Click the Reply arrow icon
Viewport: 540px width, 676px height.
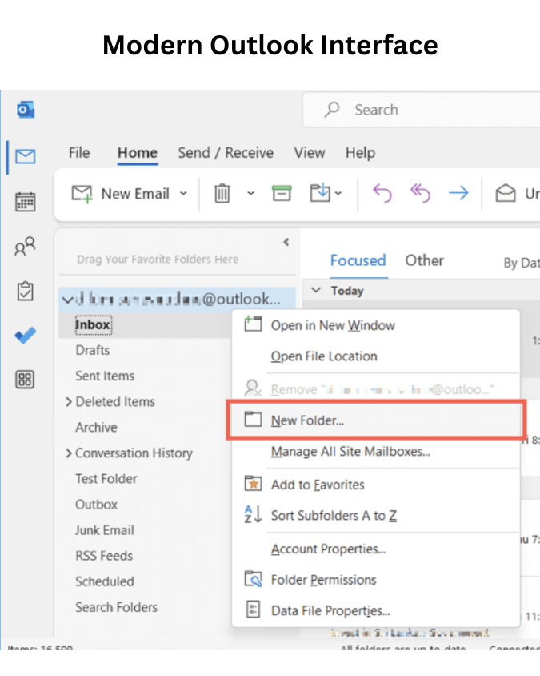click(x=382, y=193)
